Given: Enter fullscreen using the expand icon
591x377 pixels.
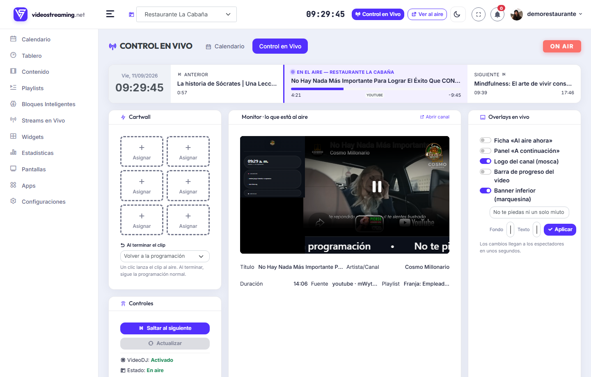Looking at the screenshot, I should pos(479,14).
